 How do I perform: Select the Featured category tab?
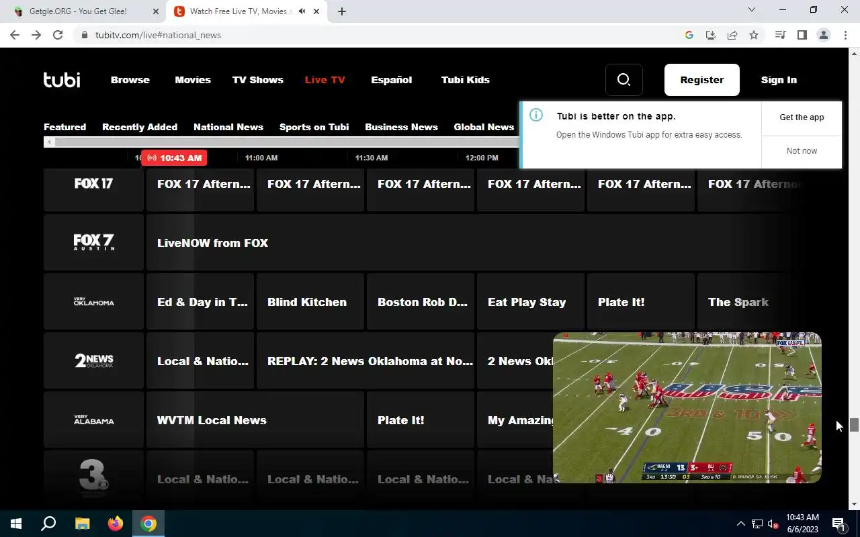click(64, 127)
